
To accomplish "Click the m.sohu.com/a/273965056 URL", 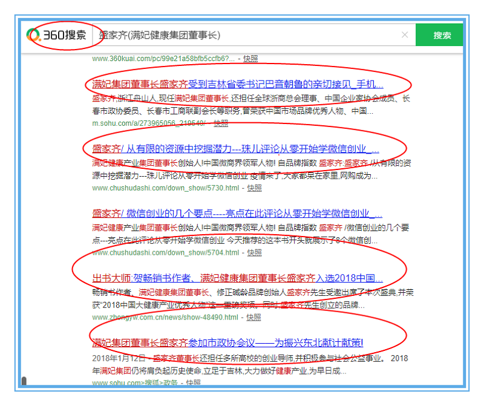I will click(148, 123).
